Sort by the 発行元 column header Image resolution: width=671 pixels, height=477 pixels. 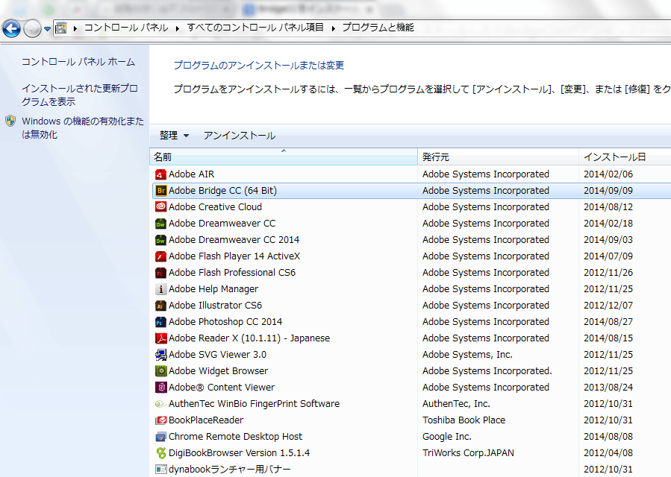498,157
